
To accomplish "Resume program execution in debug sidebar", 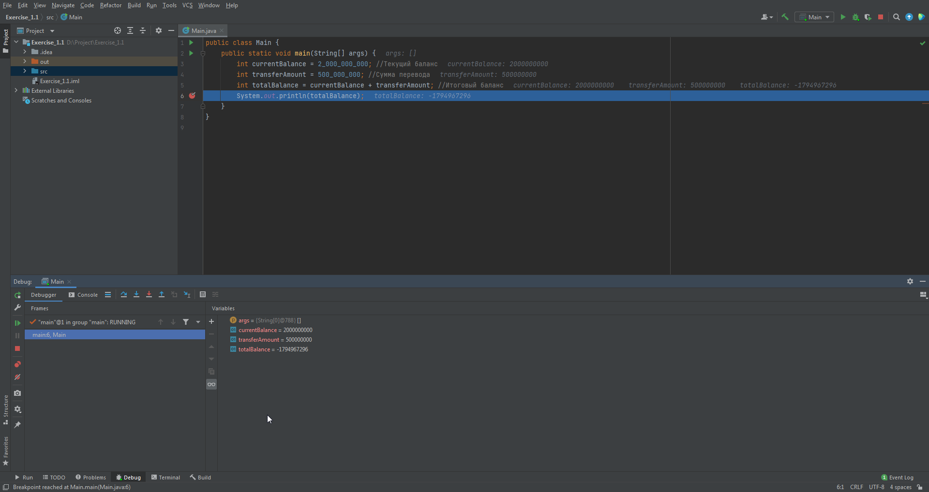I will point(17,323).
